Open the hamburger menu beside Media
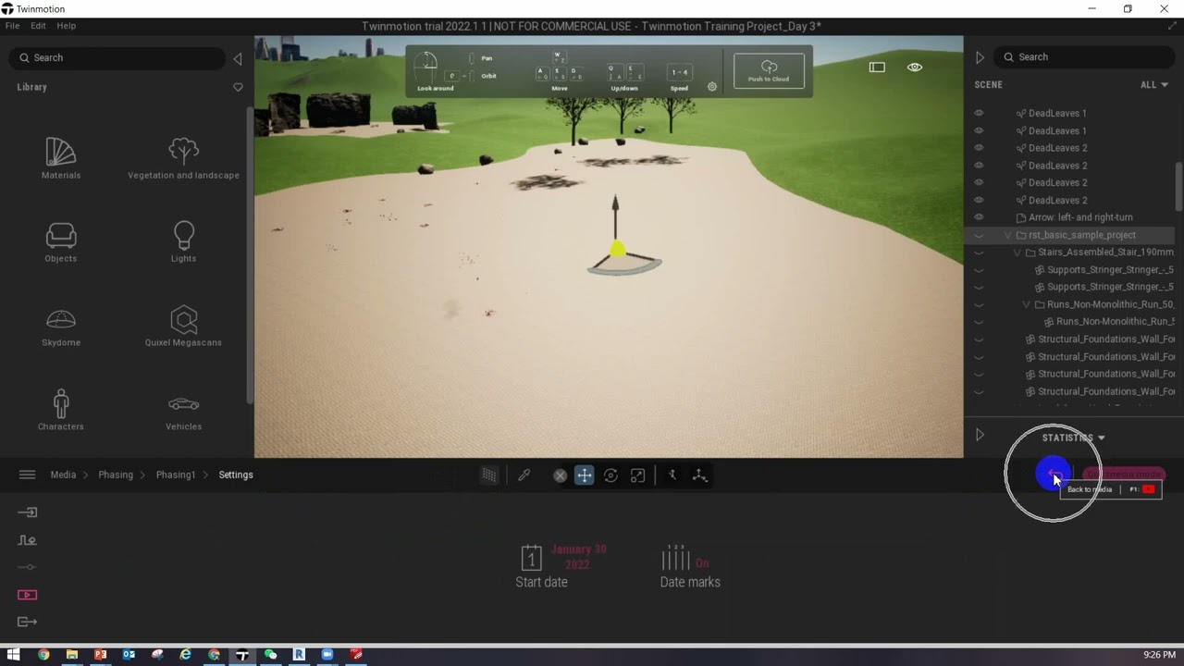The width and height of the screenshot is (1184, 666). 27,475
